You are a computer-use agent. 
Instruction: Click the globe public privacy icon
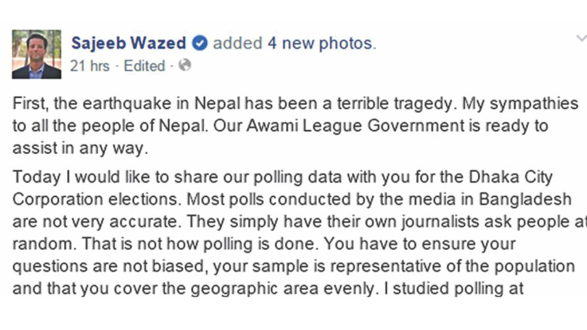pos(184,66)
